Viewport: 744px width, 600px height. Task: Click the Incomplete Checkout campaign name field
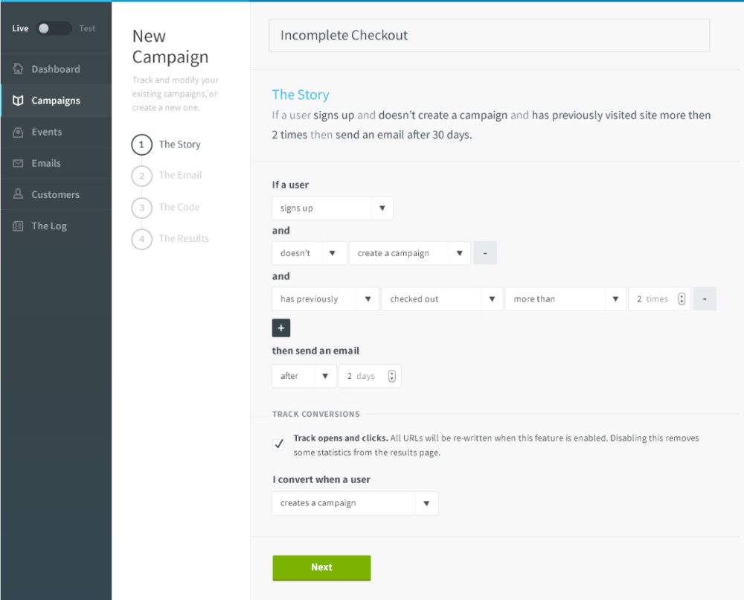tap(489, 36)
